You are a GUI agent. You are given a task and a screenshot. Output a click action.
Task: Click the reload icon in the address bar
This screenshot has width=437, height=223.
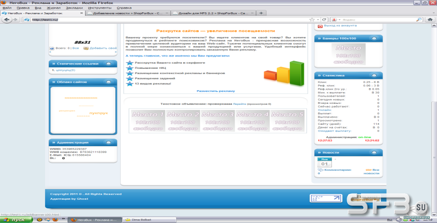tap(324, 20)
